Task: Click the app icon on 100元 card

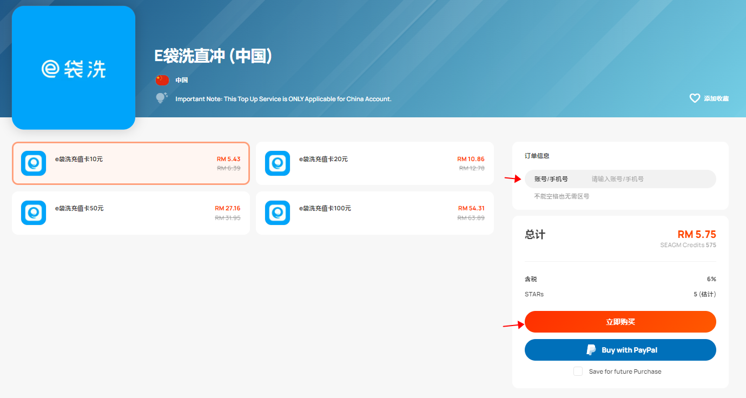Action: click(x=278, y=213)
